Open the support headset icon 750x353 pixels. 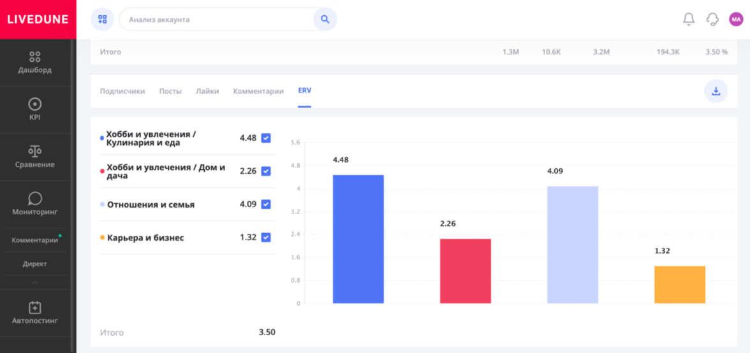point(712,19)
